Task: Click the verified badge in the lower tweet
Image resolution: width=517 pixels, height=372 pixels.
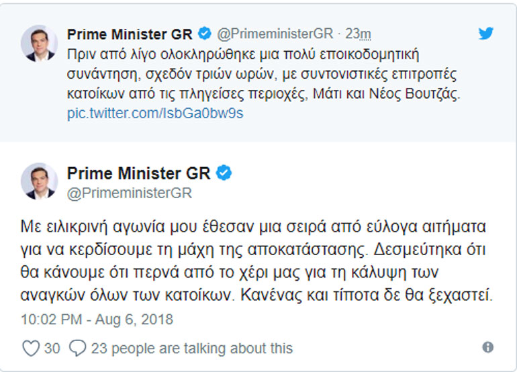Action: tap(224, 173)
